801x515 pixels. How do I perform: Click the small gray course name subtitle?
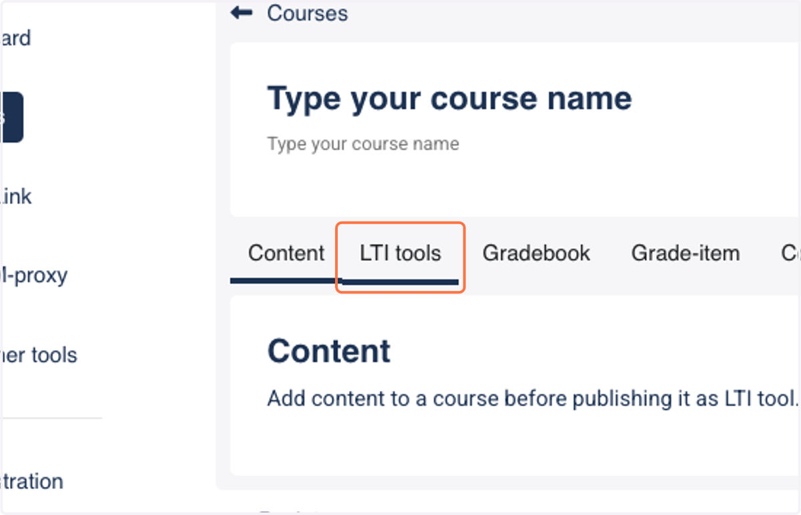[363, 143]
